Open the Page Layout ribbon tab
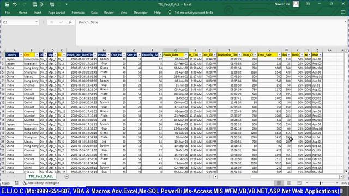Image resolution: width=349 pixels, height=196 pixels. [x=57, y=13]
